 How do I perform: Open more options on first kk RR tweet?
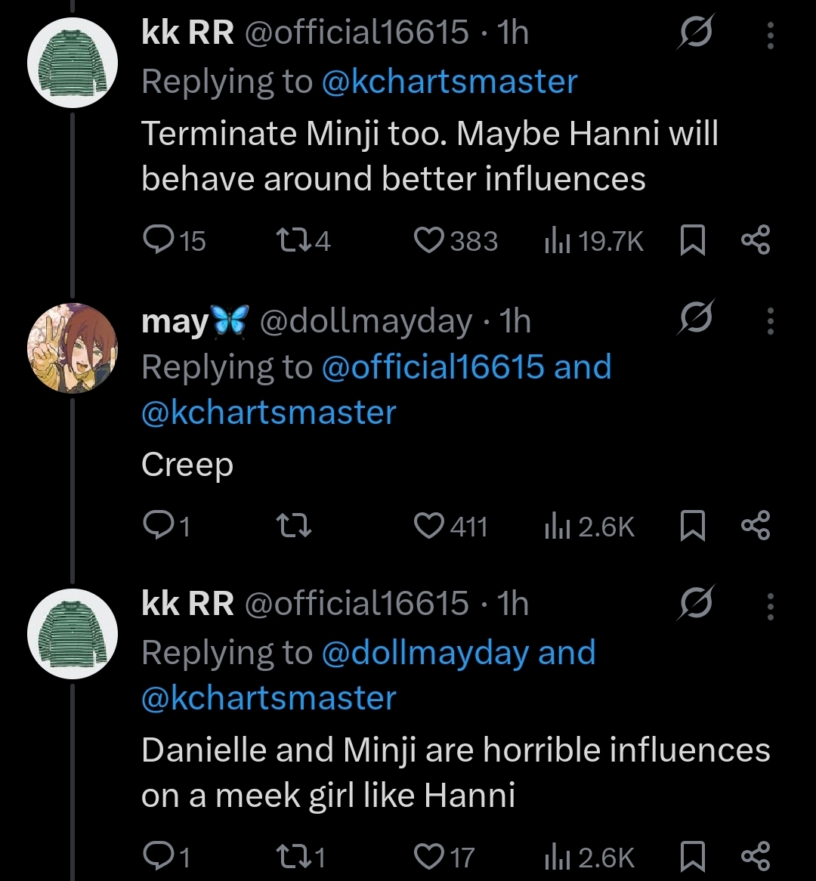[x=770, y=35]
